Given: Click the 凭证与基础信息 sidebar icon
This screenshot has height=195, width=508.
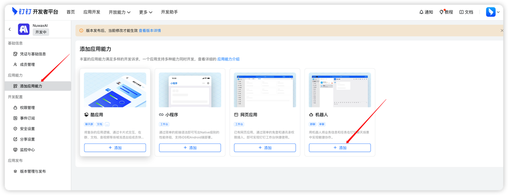Looking at the screenshot, I should pyautogui.click(x=15, y=54).
